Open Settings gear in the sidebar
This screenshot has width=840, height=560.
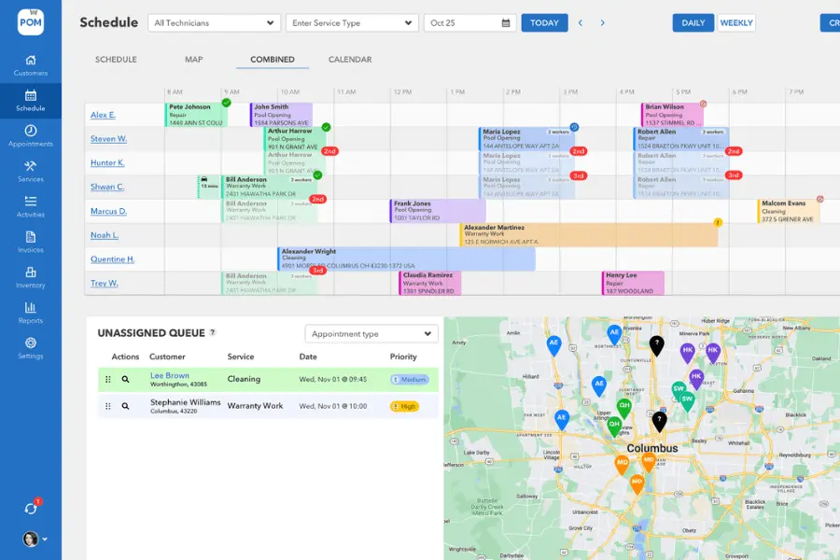click(31, 348)
